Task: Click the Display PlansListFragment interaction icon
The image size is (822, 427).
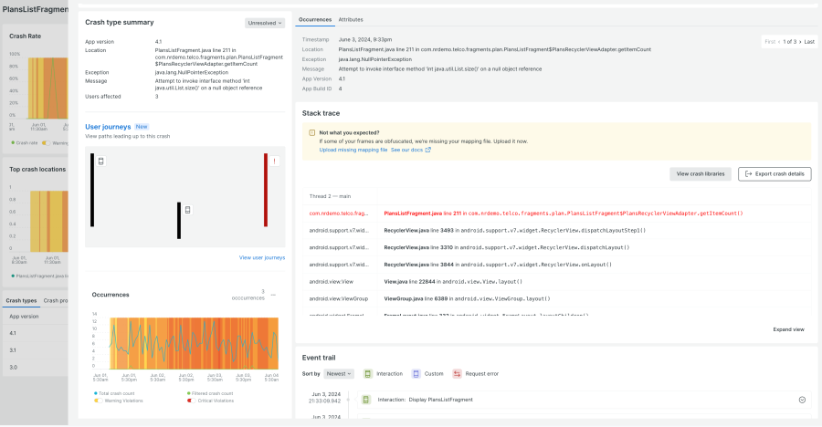Action: click(x=365, y=400)
